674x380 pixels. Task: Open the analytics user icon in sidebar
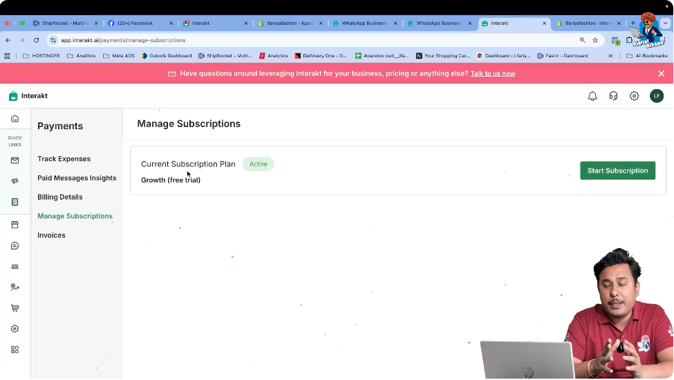tap(15, 287)
